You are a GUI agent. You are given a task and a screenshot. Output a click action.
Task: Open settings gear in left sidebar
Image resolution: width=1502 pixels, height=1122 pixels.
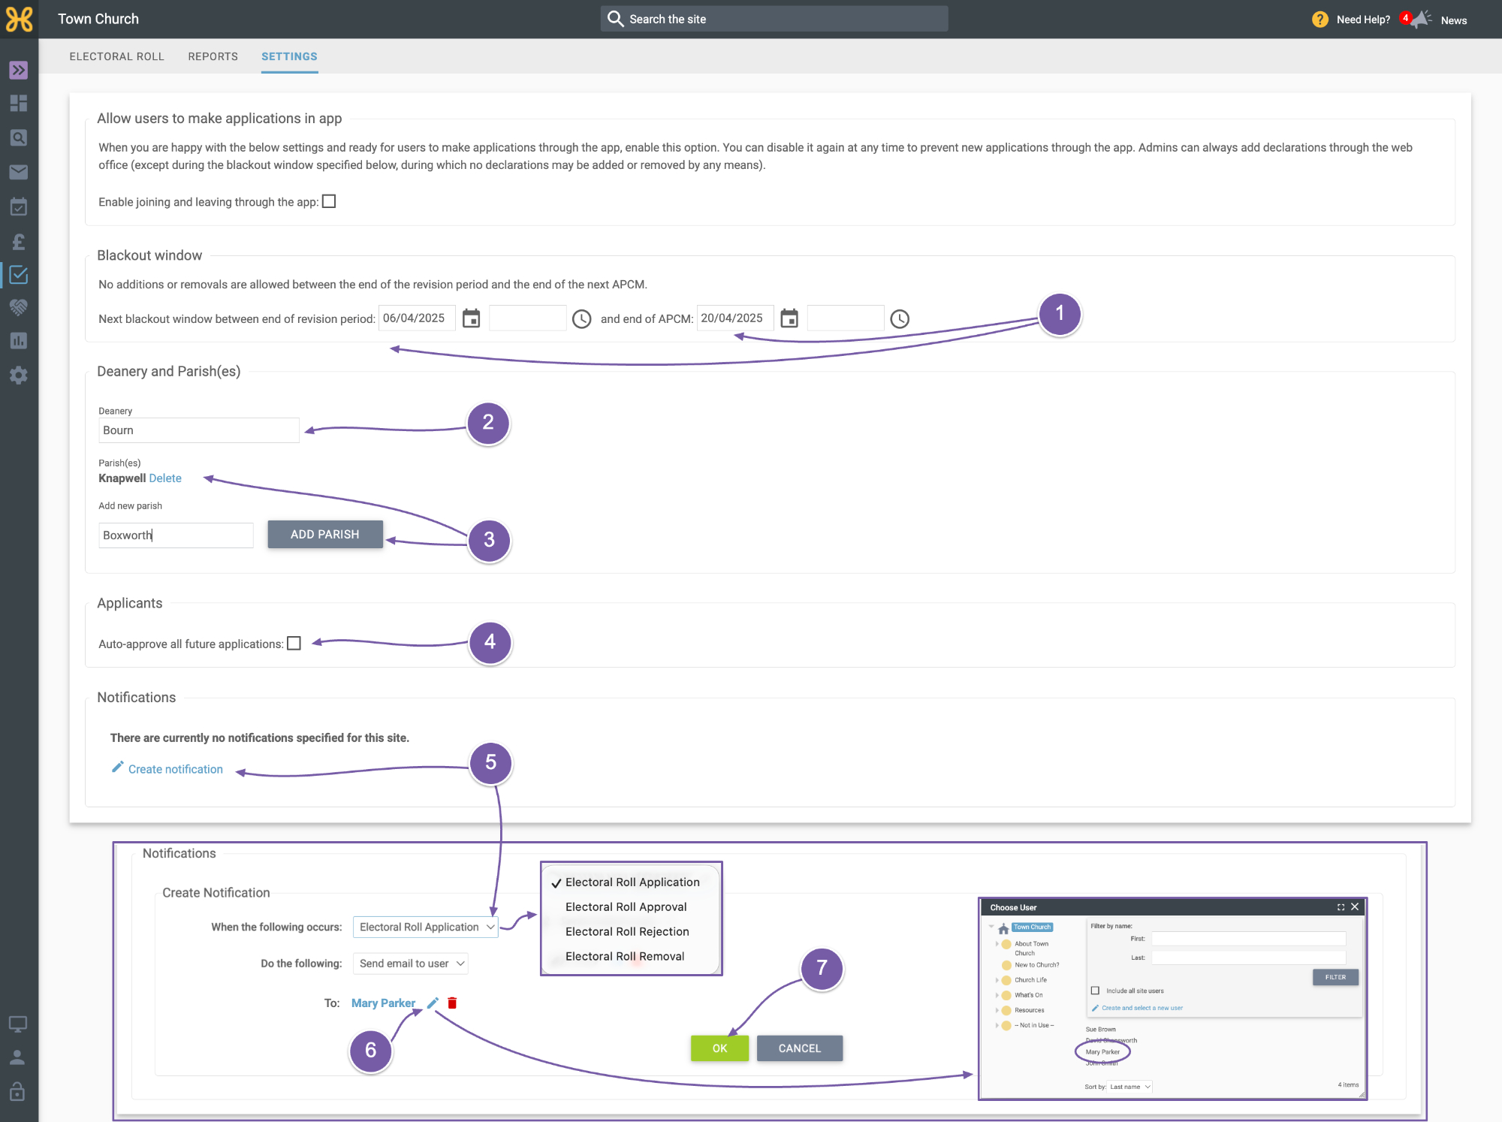click(19, 376)
